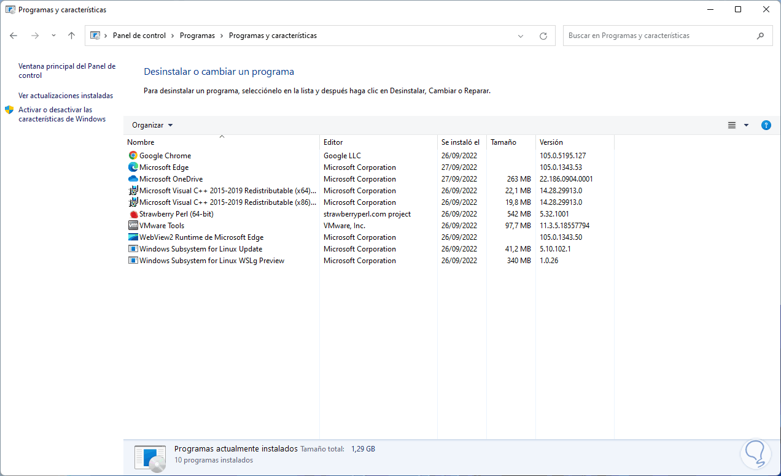The height and width of the screenshot is (476, 781).
Task: Click the Microsoft OneDrive cloud icon
Action: (x=133, y=179)
